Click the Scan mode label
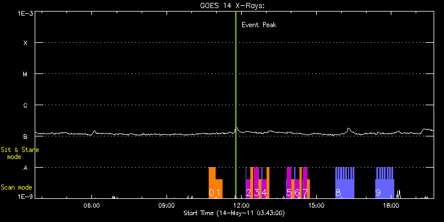444x222 pixels. (16, 187)
